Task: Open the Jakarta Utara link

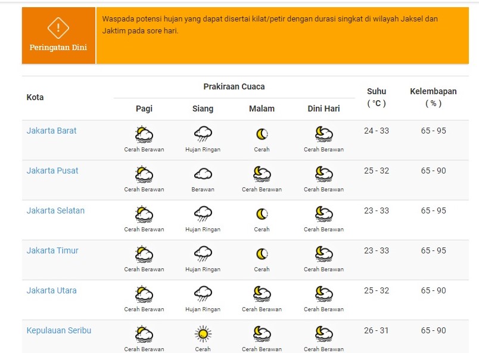Action: [x=51, y=290]
